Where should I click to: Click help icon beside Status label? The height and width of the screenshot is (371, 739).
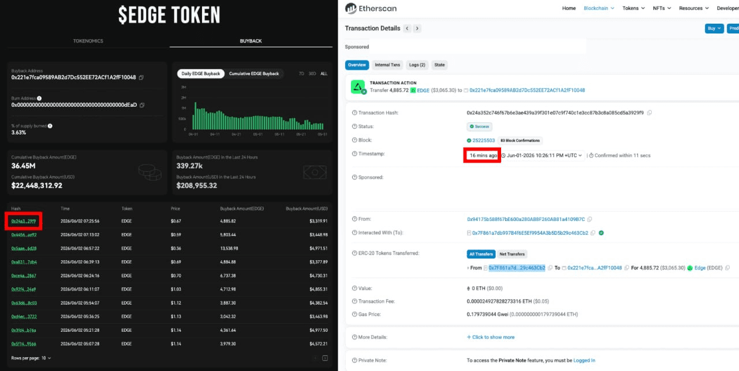(354, 126)
